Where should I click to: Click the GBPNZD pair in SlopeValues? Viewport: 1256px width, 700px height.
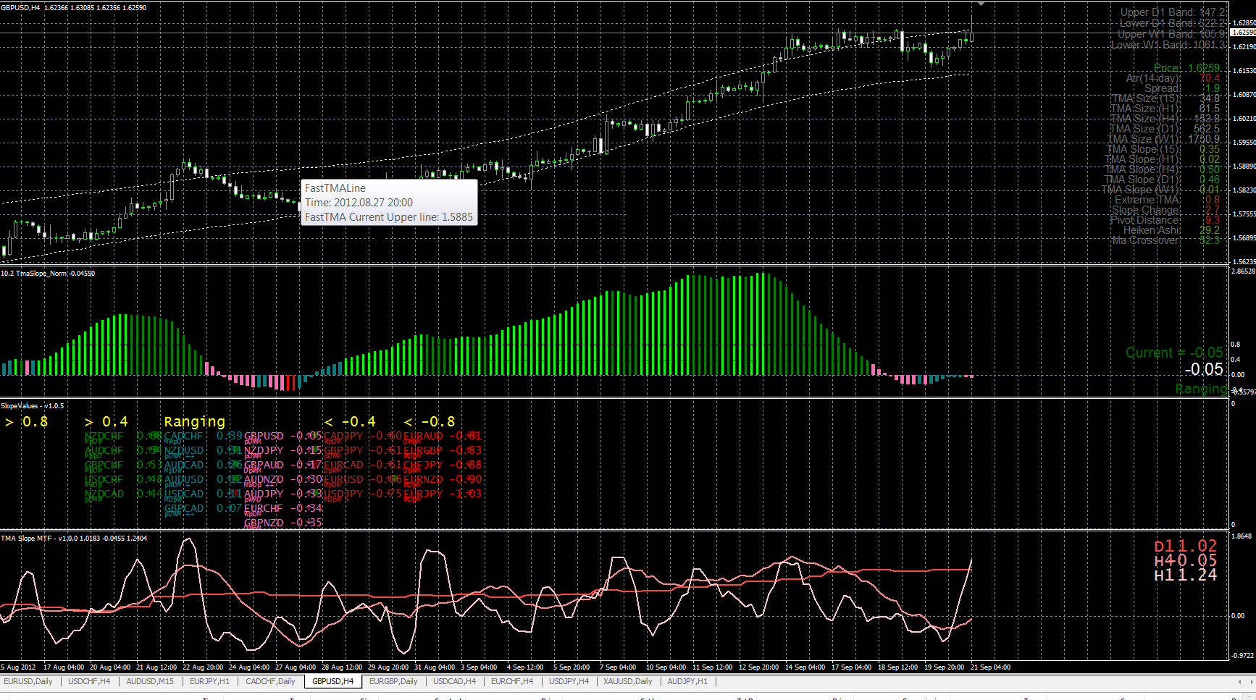click(264, 523)
